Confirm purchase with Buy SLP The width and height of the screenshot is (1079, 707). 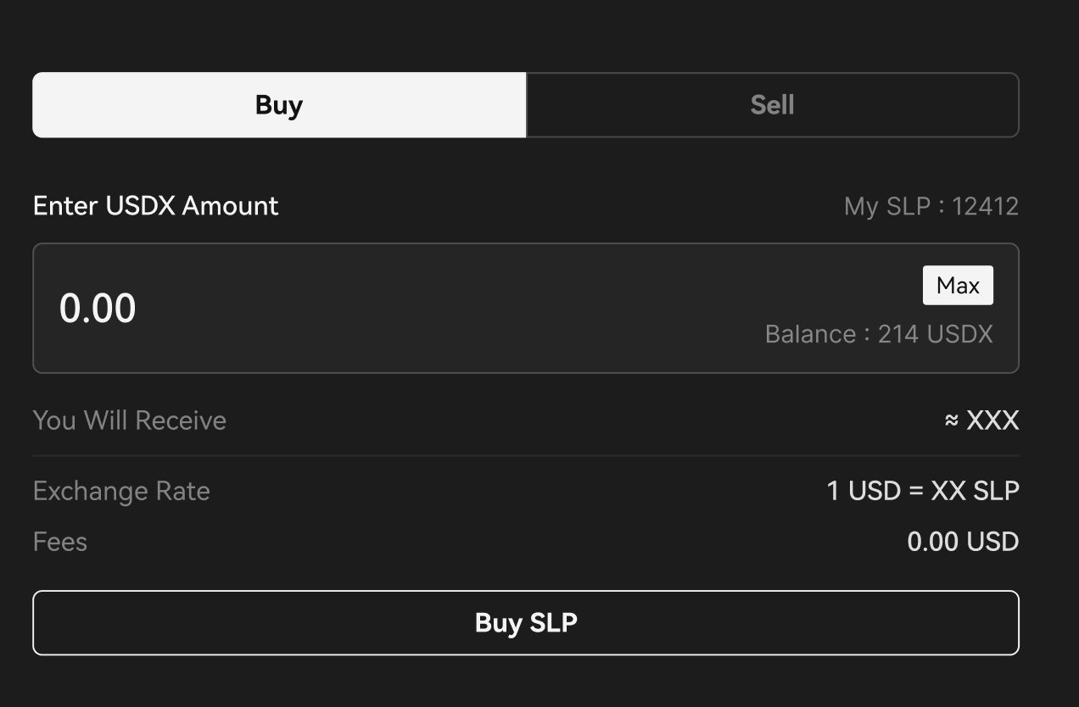525,622
